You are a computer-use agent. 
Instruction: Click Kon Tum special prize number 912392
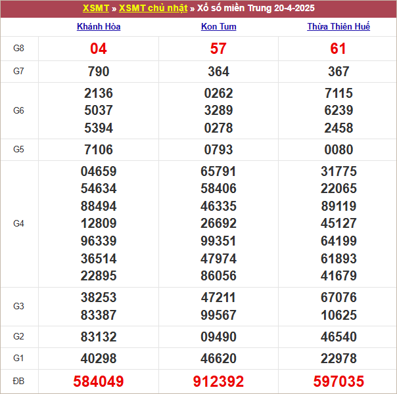tap(218, 381)
